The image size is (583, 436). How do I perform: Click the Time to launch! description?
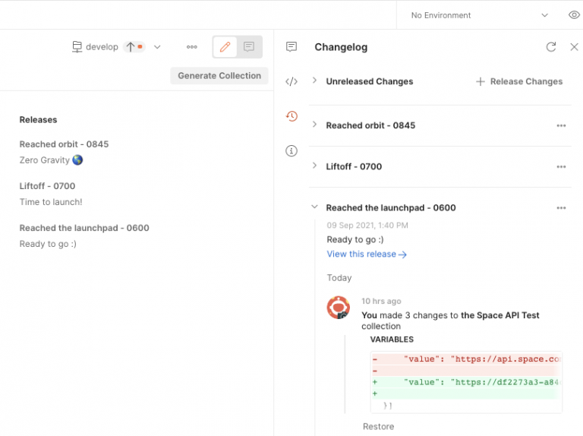point(51,202)
